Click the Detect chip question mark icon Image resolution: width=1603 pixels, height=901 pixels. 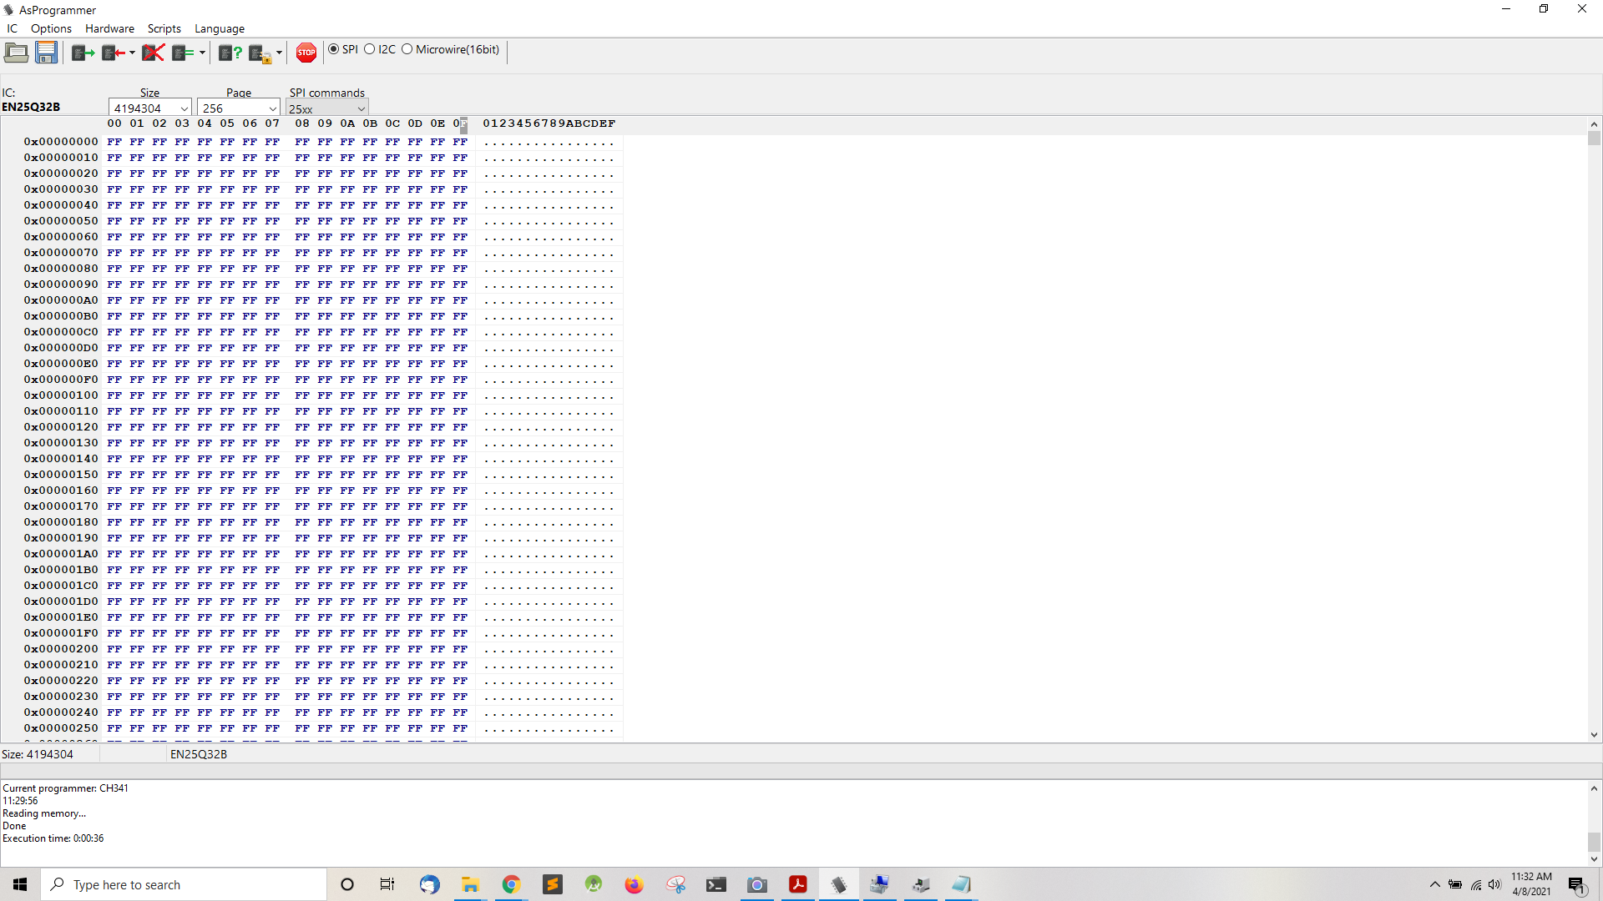coord(230,53)
